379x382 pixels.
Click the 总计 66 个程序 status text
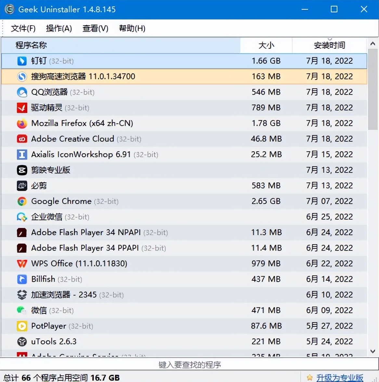click(x=62, y=377)
